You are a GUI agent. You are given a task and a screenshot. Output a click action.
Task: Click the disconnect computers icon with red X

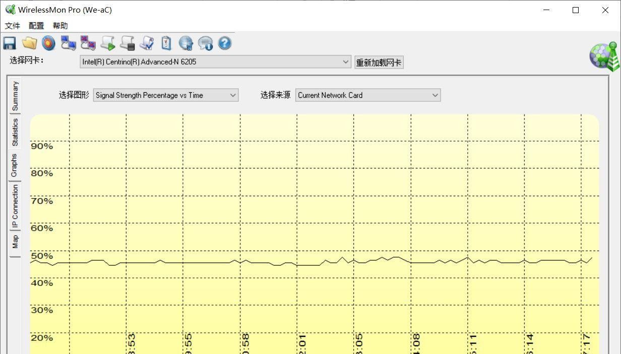pyautogui.click(x=88, y=43)
